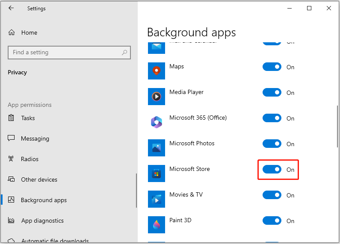Turn off Maps background toggle
Screen dimensions: 340x244
click(x=272, y=67)
